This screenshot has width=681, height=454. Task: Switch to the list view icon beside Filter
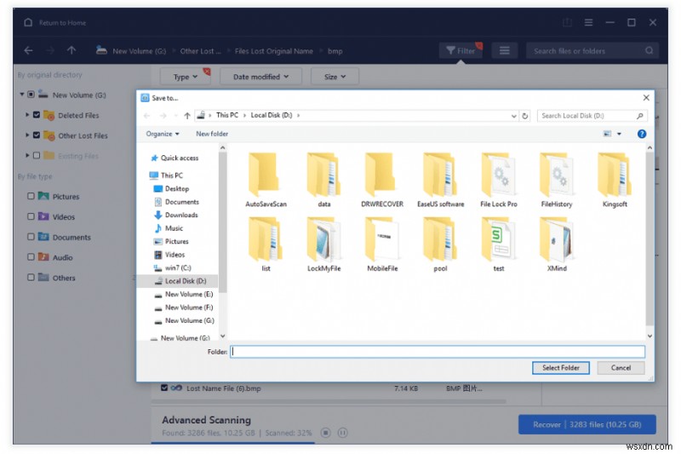click(x=504, y=51)
